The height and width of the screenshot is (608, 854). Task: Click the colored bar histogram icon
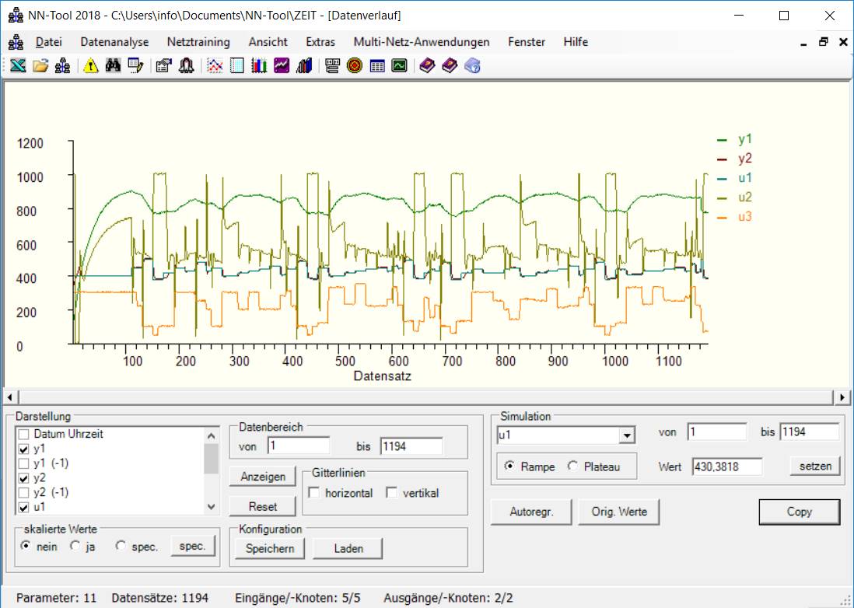coord(260,66)
